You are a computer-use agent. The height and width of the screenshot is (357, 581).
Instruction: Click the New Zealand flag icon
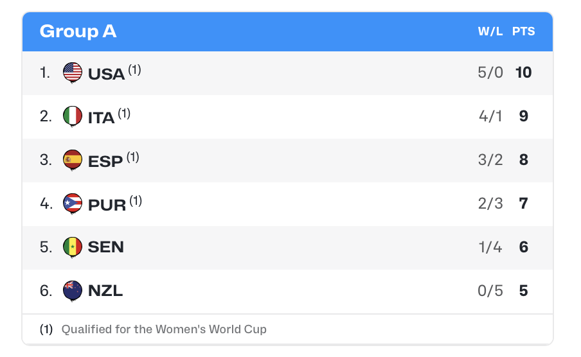(x=73, y=291)
